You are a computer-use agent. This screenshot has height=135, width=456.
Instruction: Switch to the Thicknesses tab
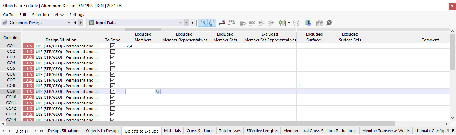[x=230, y=131]
